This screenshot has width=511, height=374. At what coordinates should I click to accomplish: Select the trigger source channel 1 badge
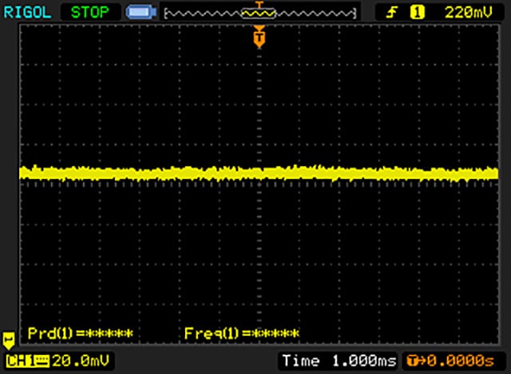click(417, 13)
